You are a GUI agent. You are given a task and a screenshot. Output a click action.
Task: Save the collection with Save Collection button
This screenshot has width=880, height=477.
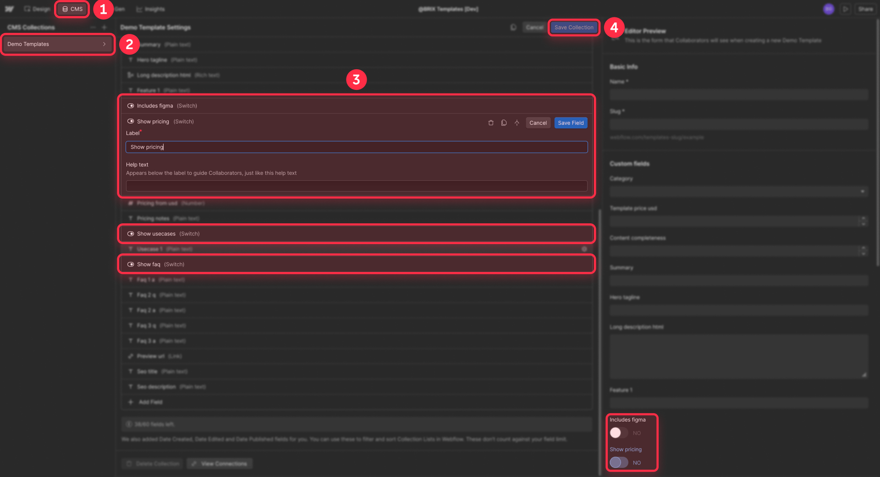573,27
